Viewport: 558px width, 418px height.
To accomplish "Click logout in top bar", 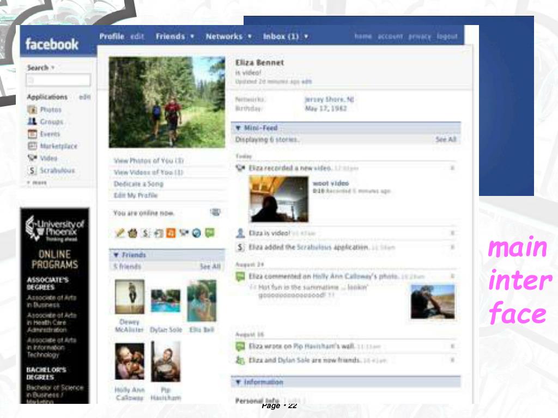I will click(x=447, y=36).
